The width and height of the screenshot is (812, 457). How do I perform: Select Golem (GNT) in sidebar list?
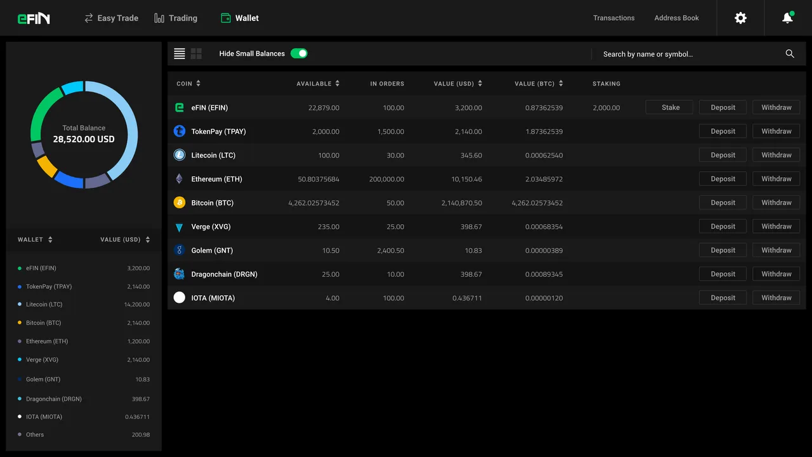[x=84, y=380]
